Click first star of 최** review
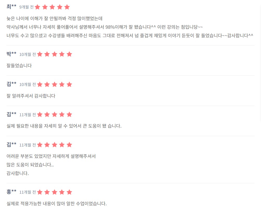 (x=38, y=7)
